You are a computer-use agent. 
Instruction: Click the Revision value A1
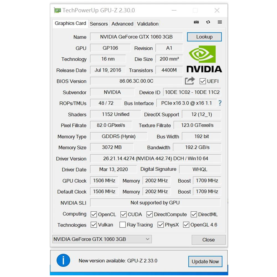click(169, 48)
